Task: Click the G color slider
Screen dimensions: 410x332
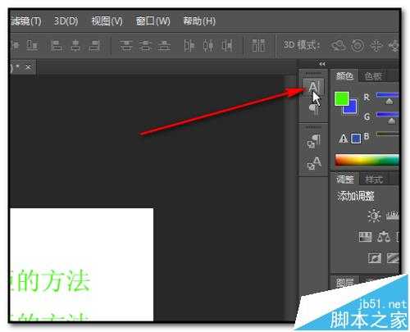Action: coord(388,115)
